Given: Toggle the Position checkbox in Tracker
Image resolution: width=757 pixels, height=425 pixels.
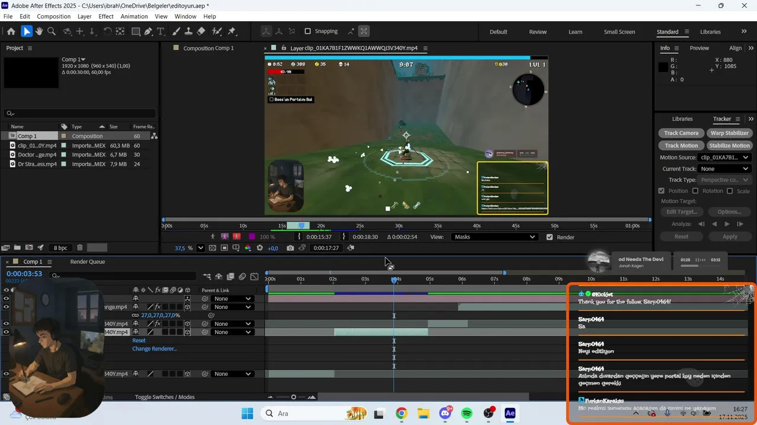Looking at the screenshot, I should 662,191.
